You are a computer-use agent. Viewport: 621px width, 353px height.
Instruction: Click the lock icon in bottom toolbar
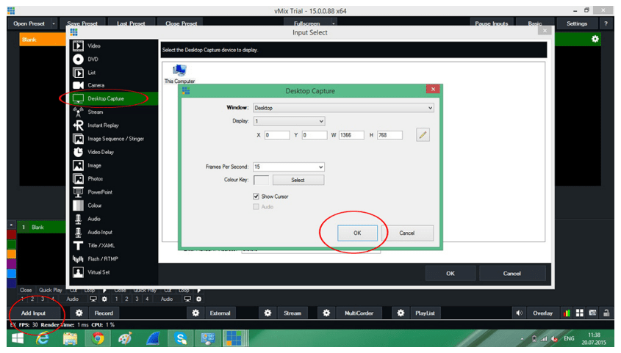pos(606,313)
